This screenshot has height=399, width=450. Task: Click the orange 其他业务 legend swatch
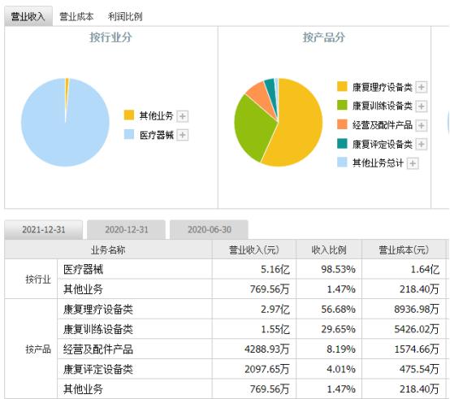(x=129, y=115)
